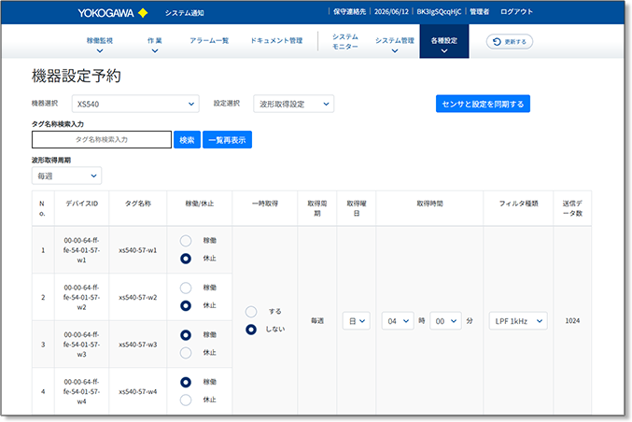The height and width of the screenshot is (422, 632).
Task: Select 稼働 radio for xs540-57-w1
Action: coord(186,241)
